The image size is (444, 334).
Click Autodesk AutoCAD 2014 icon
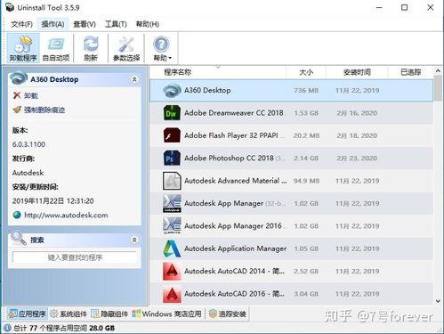click(172, 271)
